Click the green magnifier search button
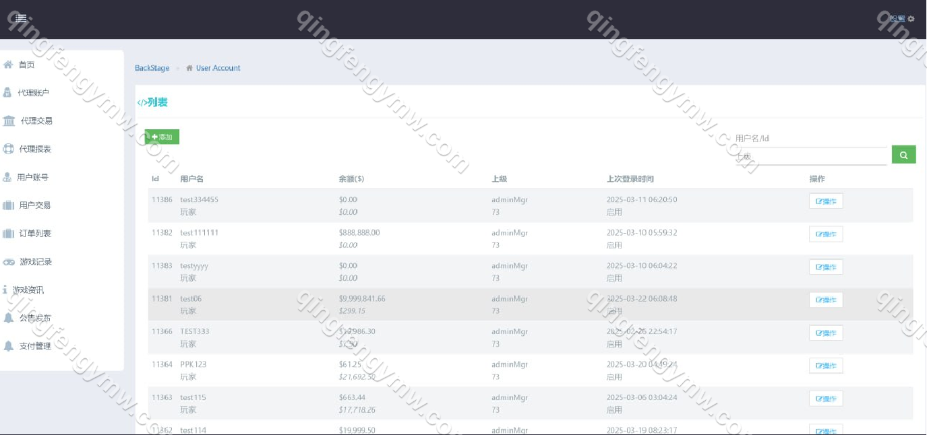 [903, 155]
